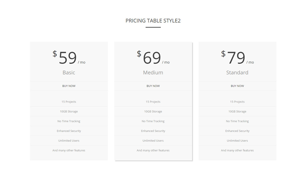304x180 pixels.
Task: Click Buy Now on the Medium plan
Action: tap(153, 86)
